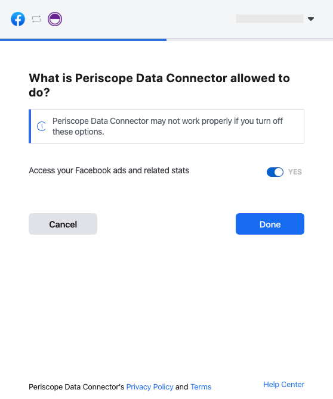
Task: Click the greyed-out account name field
Action: (x=270, y=19)
